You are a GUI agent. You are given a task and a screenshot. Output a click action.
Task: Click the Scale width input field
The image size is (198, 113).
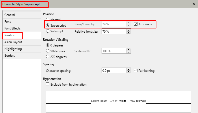coord(114,51)
